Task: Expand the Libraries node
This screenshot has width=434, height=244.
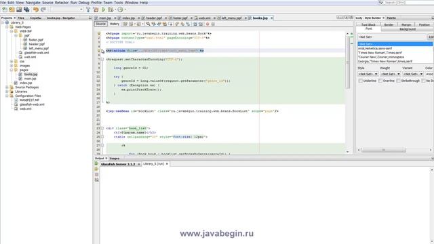Action: (x=7, y=91)
